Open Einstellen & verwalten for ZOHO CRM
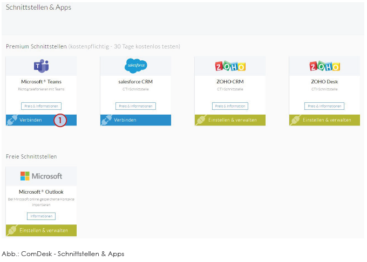The height and width of the screenshot is (262, 367). pos(230,120)
